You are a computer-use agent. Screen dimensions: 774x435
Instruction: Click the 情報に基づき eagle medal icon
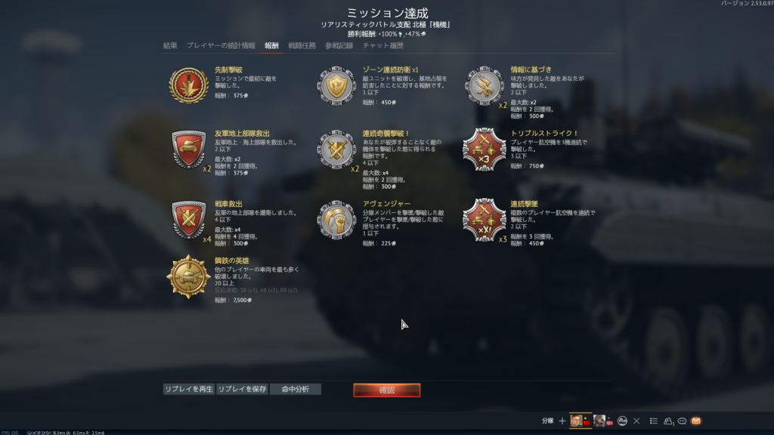point(485,86)
